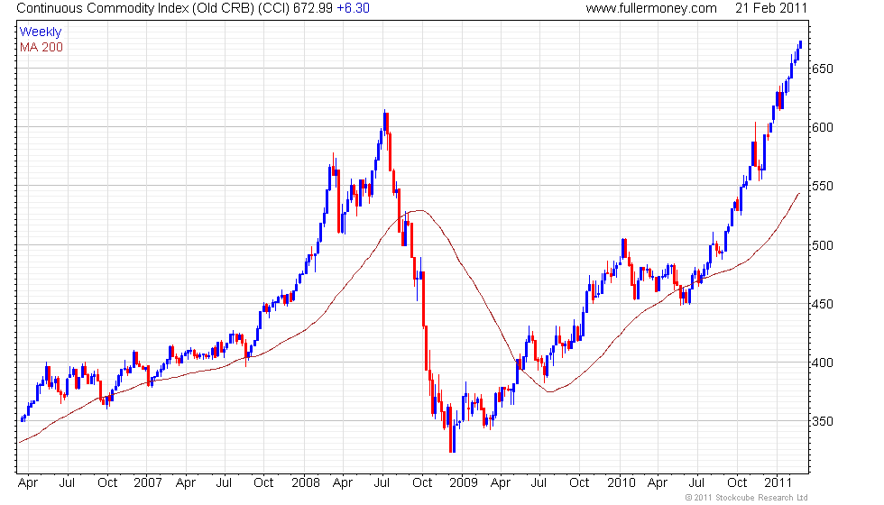
Task: Click the July 2008 peak candlestick near 615
Action: pos(386,123)
